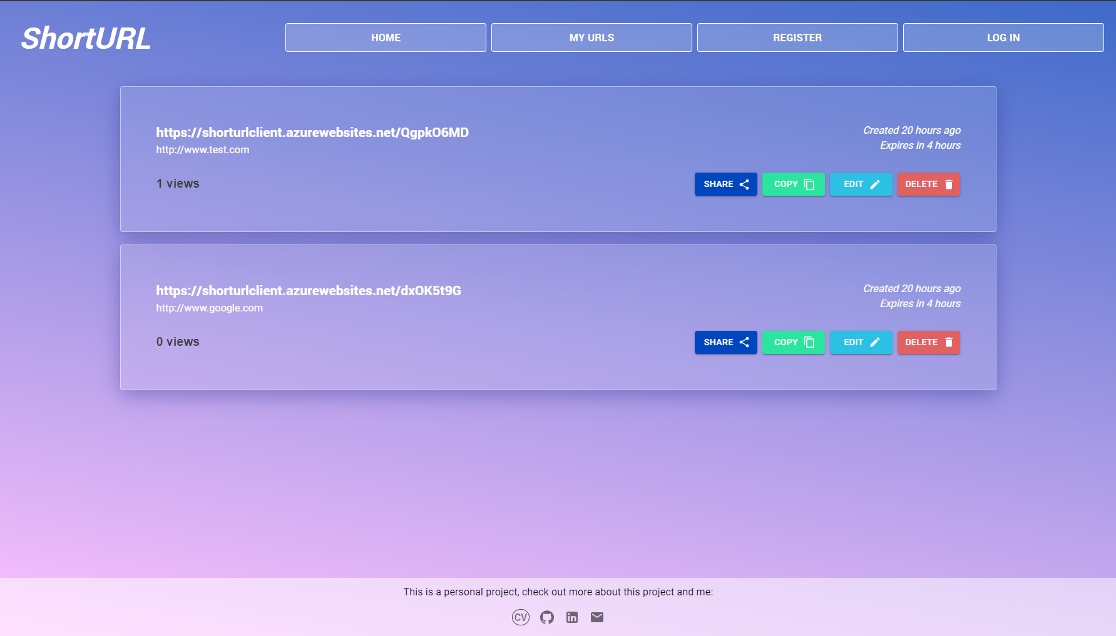Share the dxOK5t9G short URL
This screenshot has height=636, width=1116.
click(726, 343)
